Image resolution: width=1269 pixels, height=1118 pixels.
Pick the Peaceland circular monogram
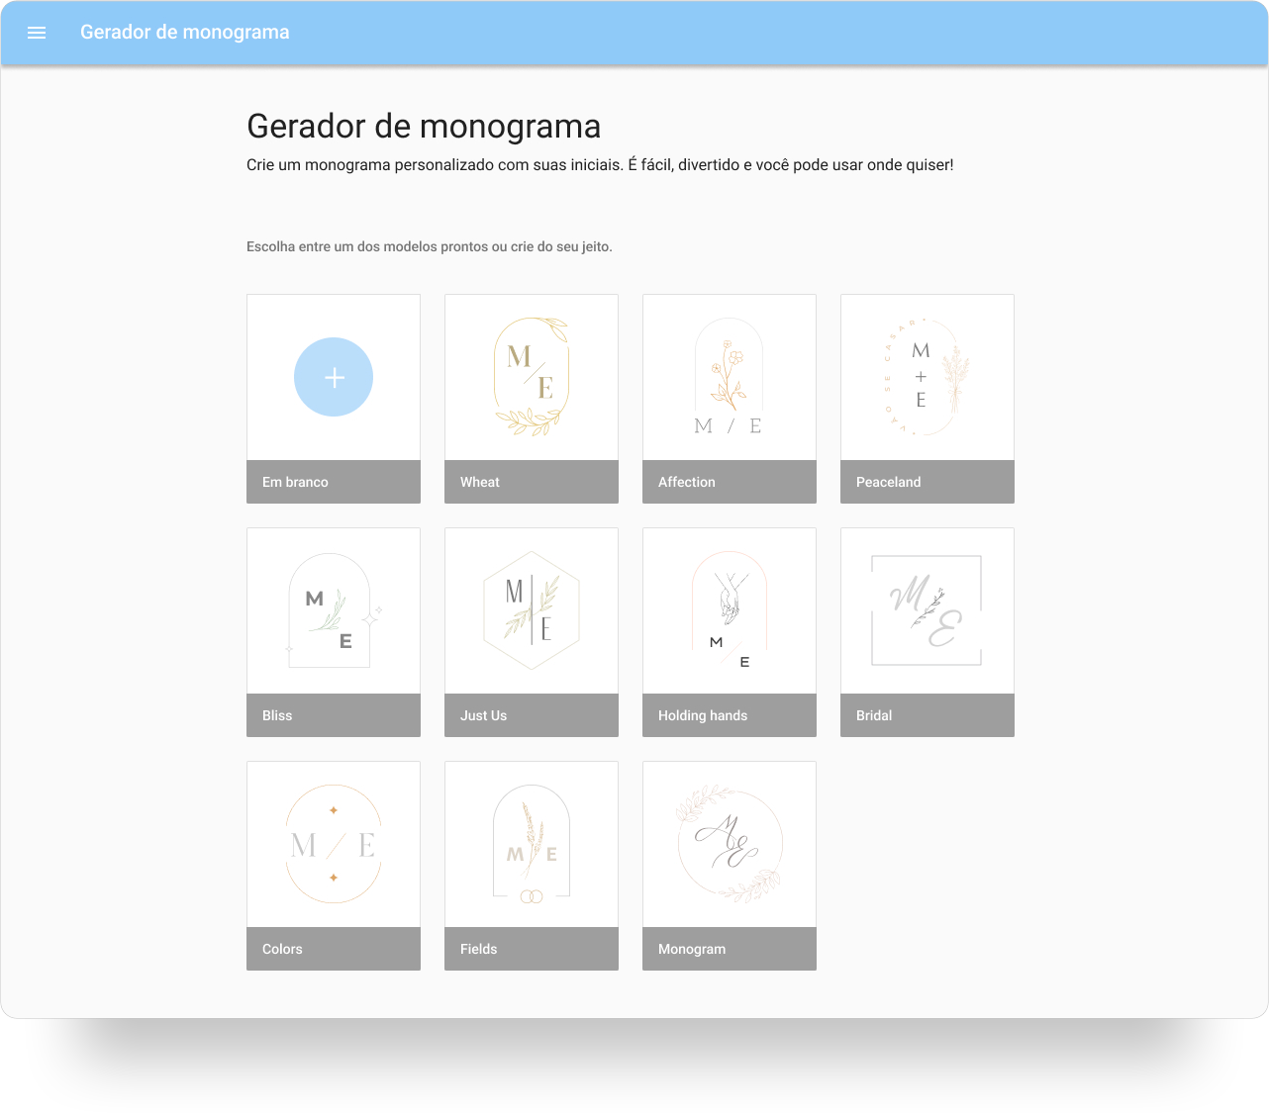pos(927,377)
